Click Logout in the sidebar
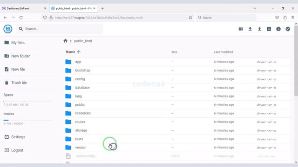The image size is (298, 167). click(x=14, y=150)
